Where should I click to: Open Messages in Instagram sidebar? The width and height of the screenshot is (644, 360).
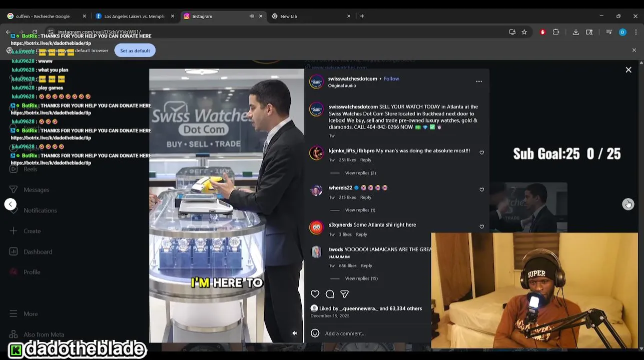click(x=30, y=190)
